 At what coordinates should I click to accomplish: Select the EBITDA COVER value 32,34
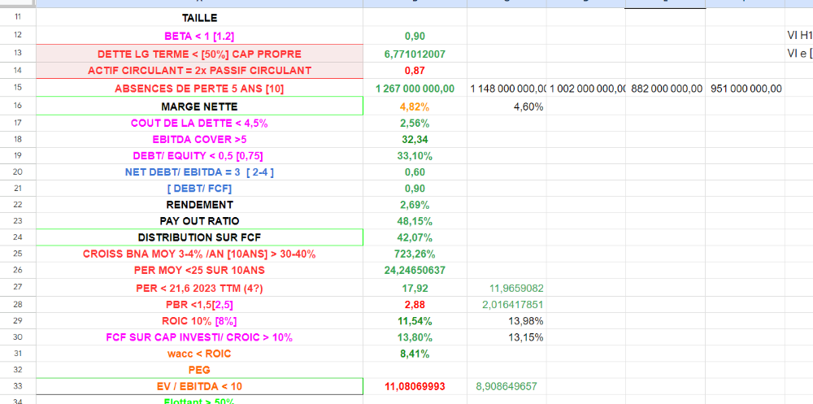[x=415, y=139]
